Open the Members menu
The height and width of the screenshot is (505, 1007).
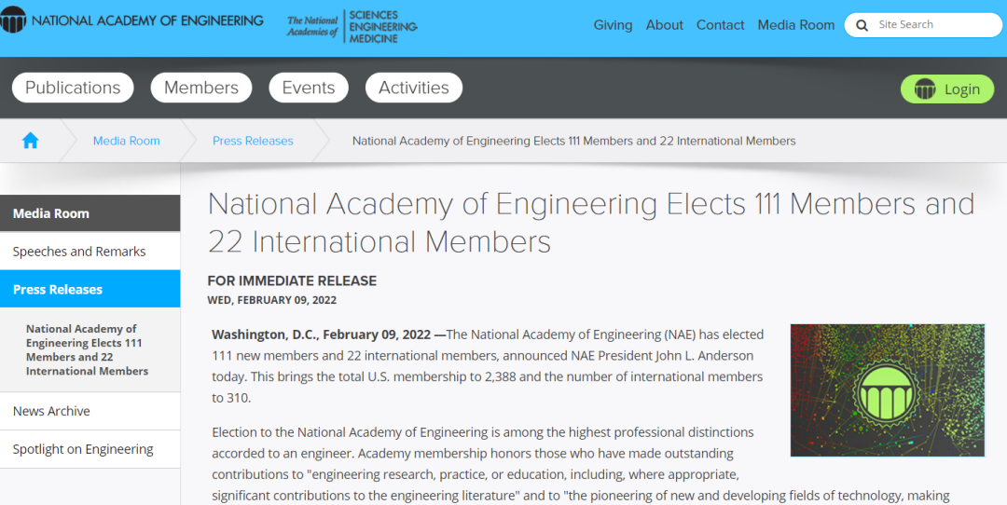pyautogui.click(x=201, y=88)
